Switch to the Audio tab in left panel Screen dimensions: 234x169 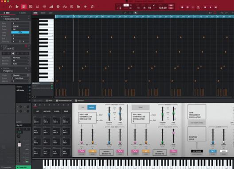coord(23,13)
